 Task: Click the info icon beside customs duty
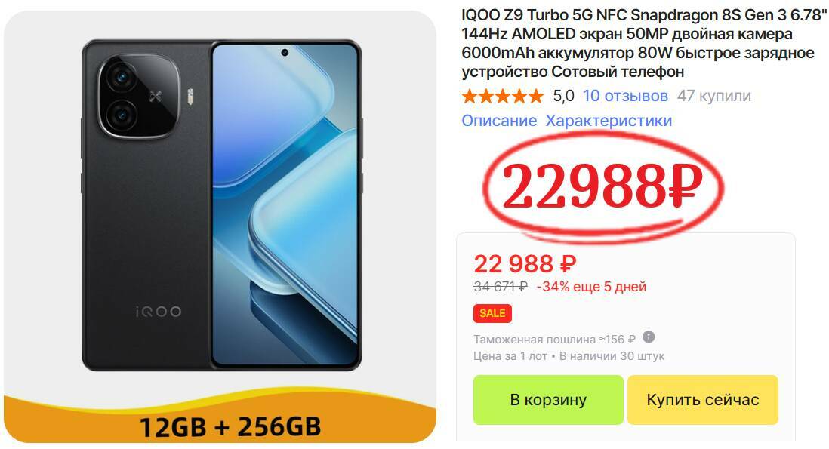tap(649, 337)
